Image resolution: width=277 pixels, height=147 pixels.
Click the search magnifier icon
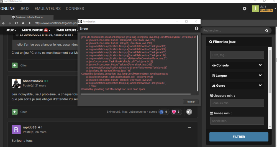[266, 30]
